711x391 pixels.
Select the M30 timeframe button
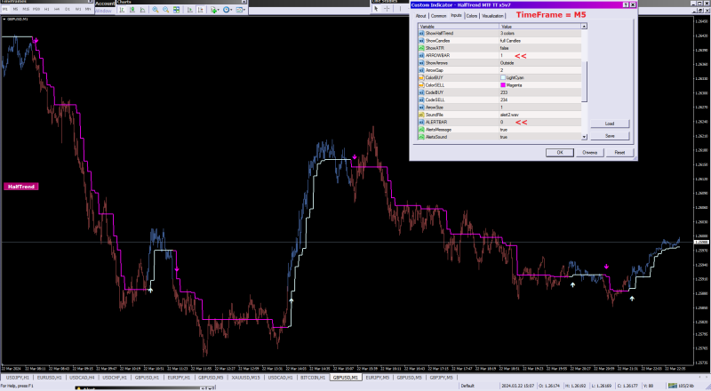[x=36, y=9]
